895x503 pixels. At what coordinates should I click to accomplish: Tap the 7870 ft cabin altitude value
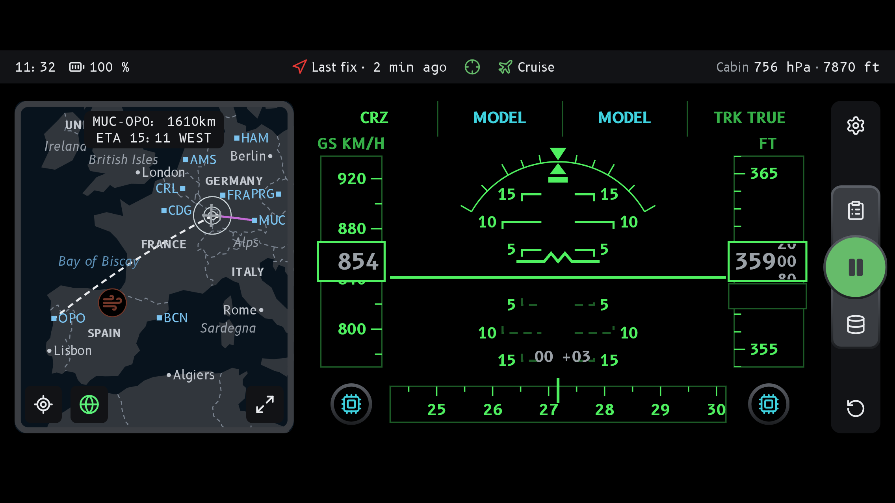pos(851,67)
